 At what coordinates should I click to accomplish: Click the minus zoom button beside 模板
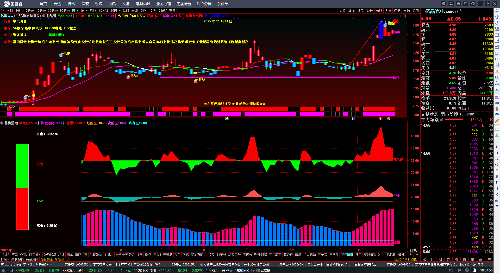[417, 255]
